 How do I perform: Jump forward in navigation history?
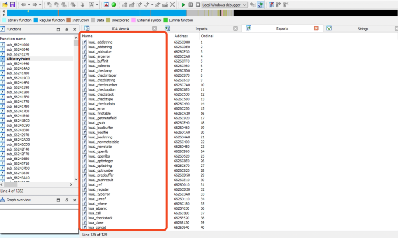point(35,4)
